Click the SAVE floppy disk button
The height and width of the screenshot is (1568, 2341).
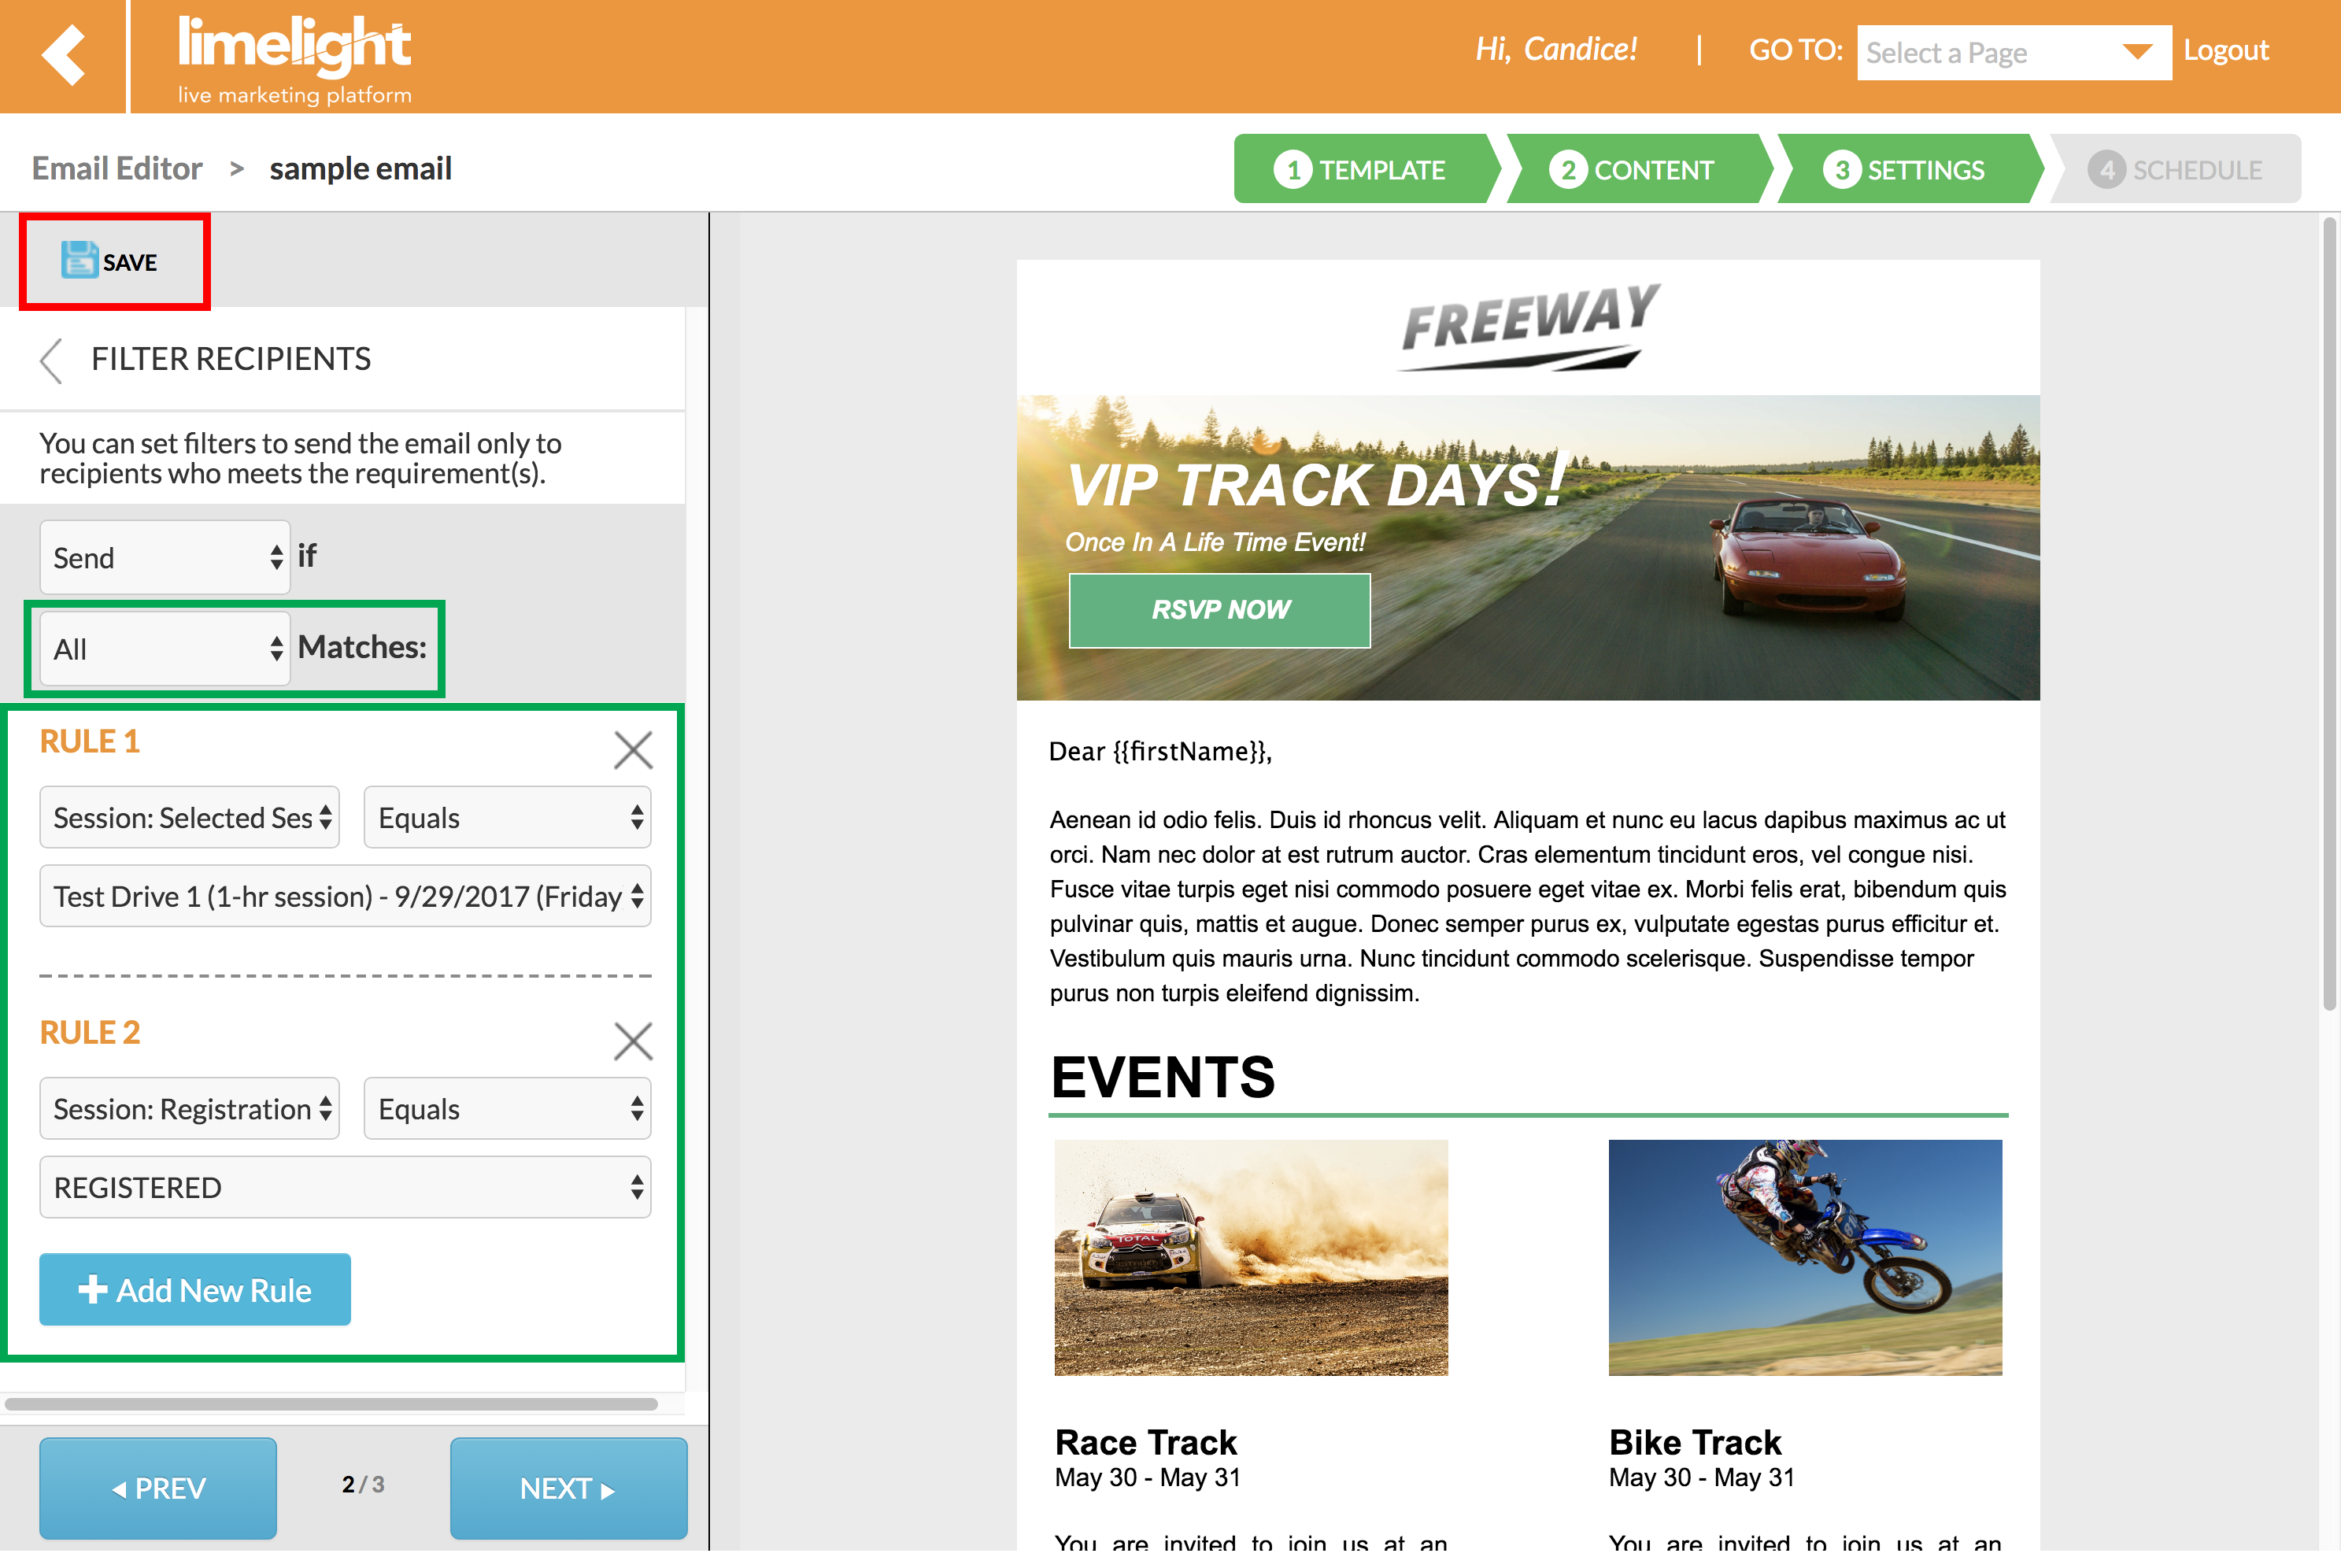(x=110, y=261)
